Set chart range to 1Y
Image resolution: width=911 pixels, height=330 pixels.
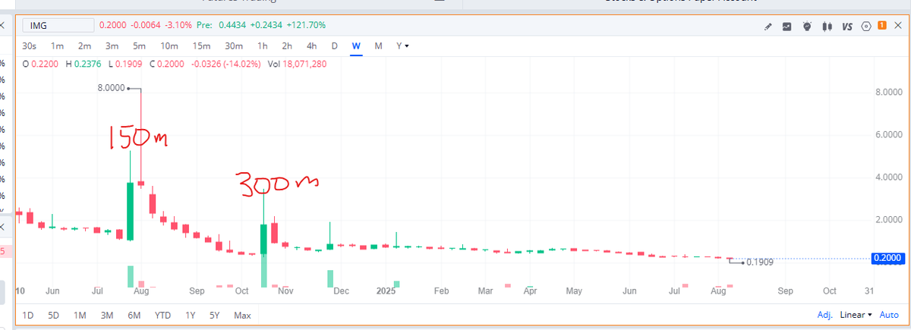click(x=191, y=315)
